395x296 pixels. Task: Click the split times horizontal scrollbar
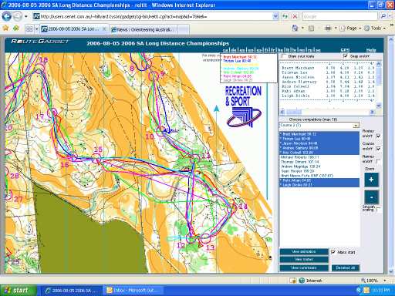pyautogui.click(x=327, y=112)
